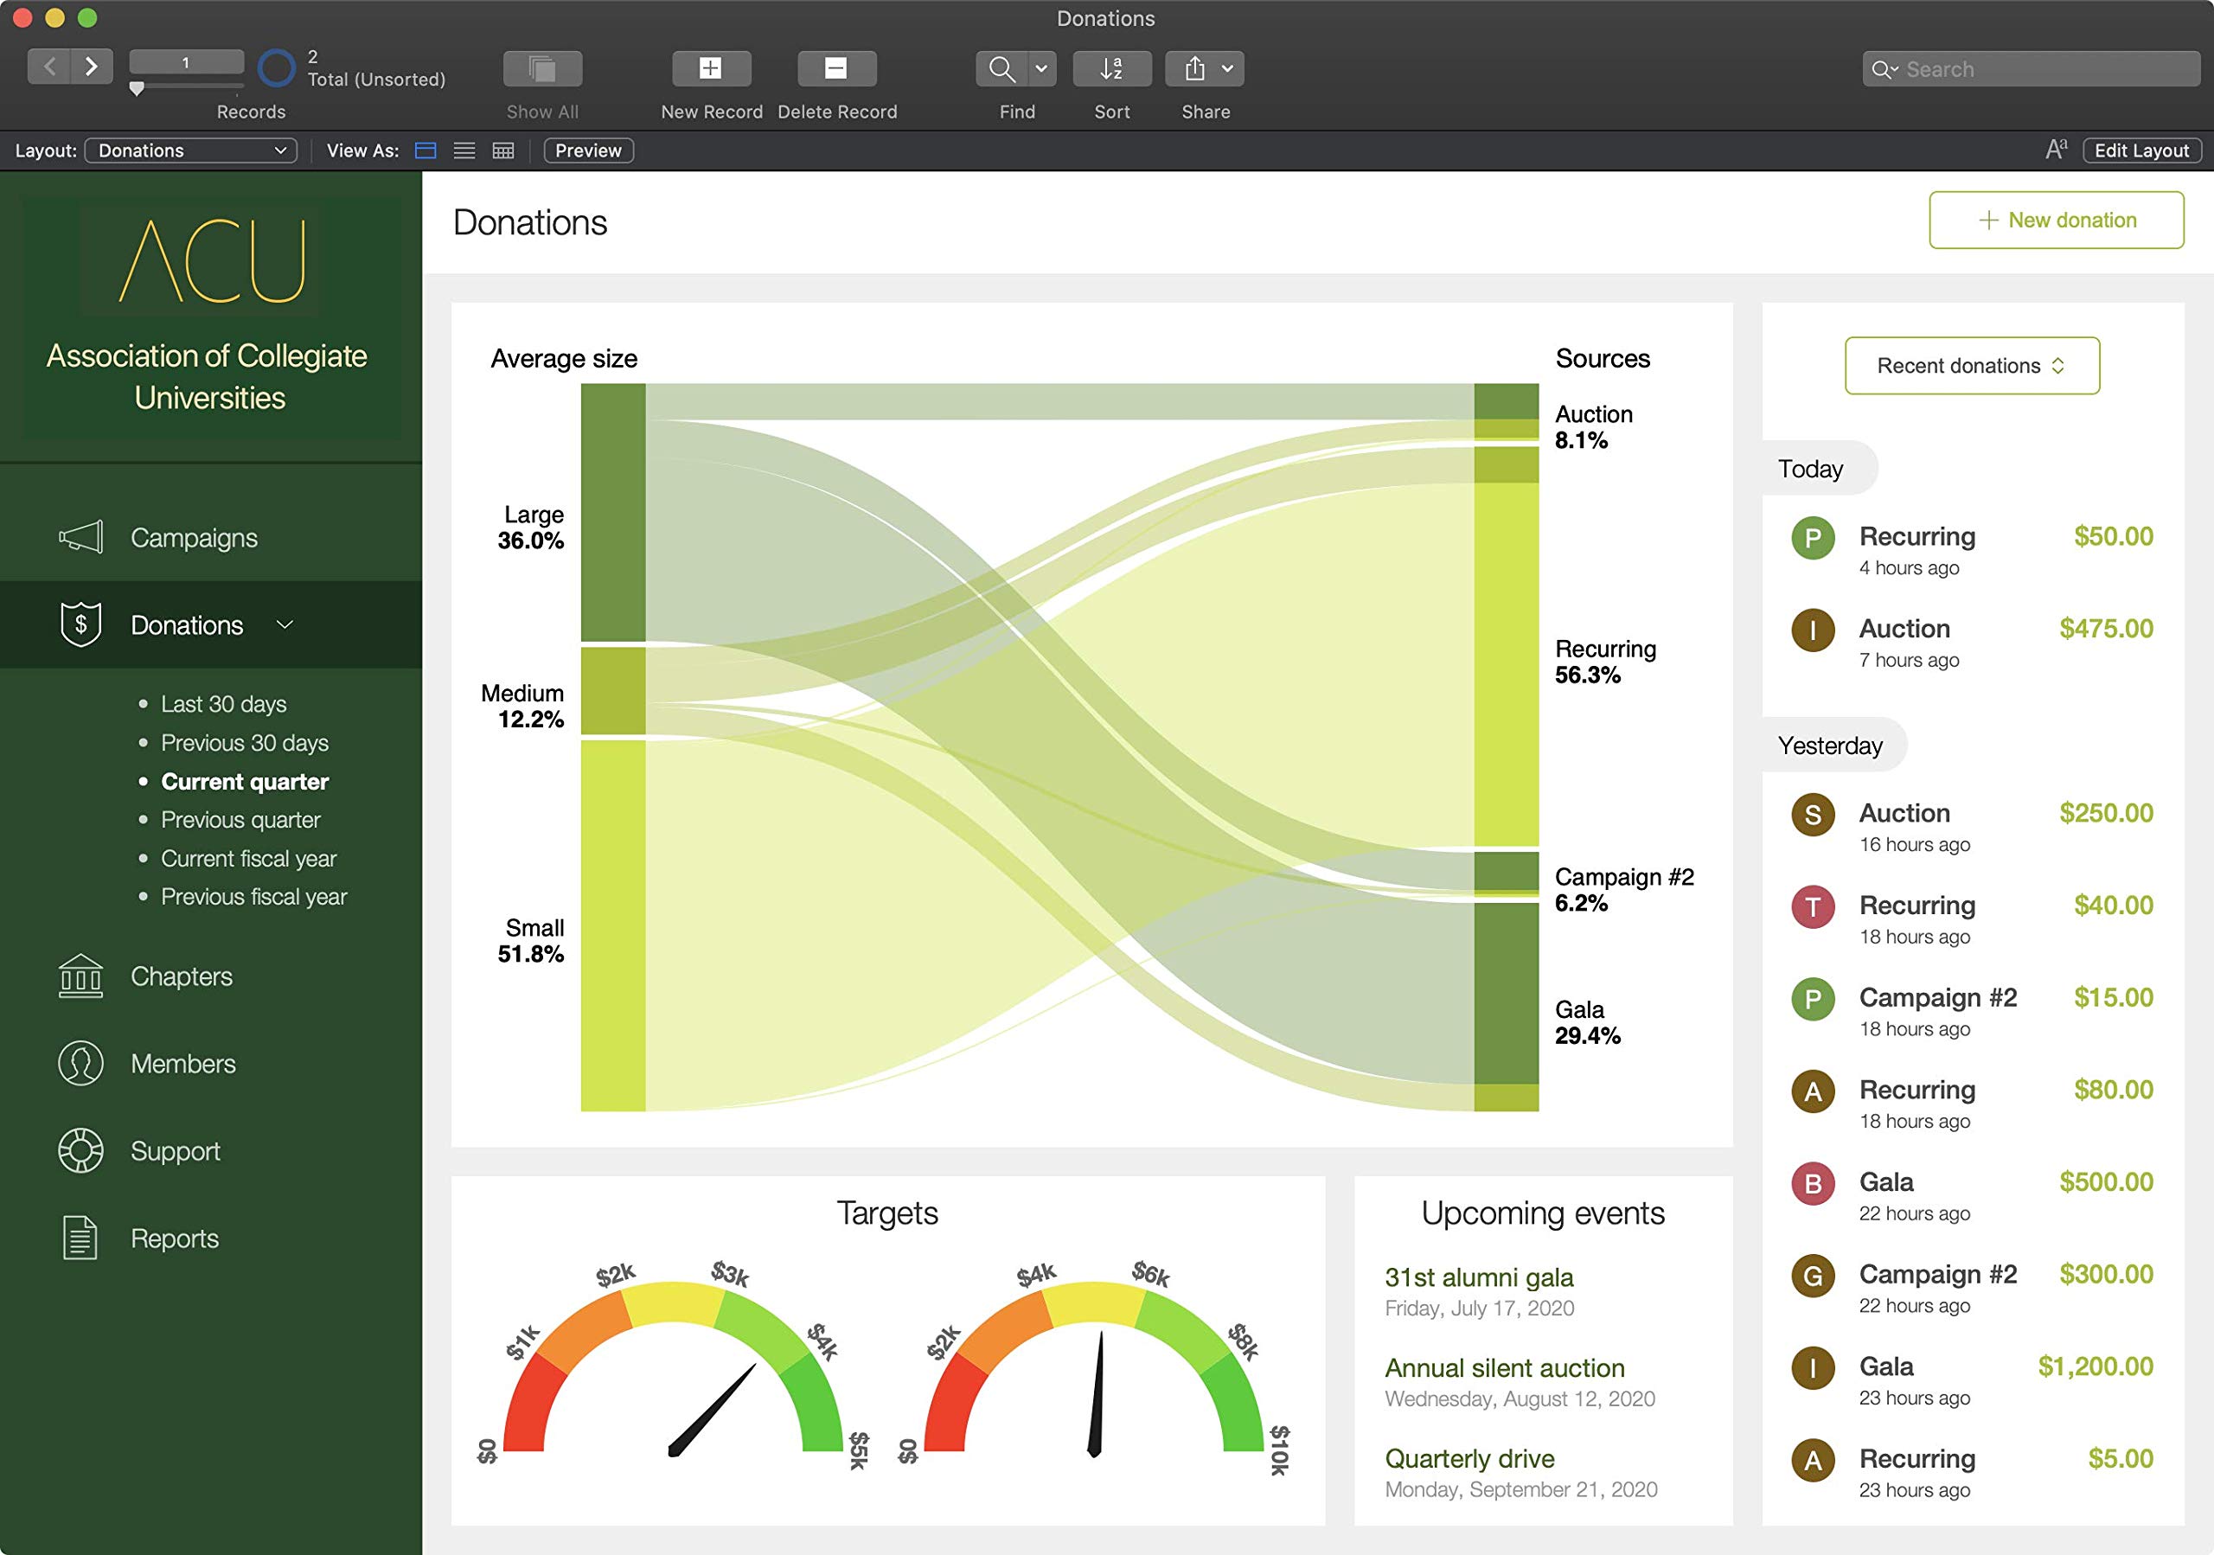Open Support via lifebuoy icon
This screenshot has width=2214, height=1555.
pos(81,1150)
